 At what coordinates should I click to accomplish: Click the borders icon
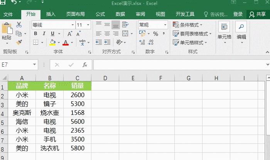[35, 42]
